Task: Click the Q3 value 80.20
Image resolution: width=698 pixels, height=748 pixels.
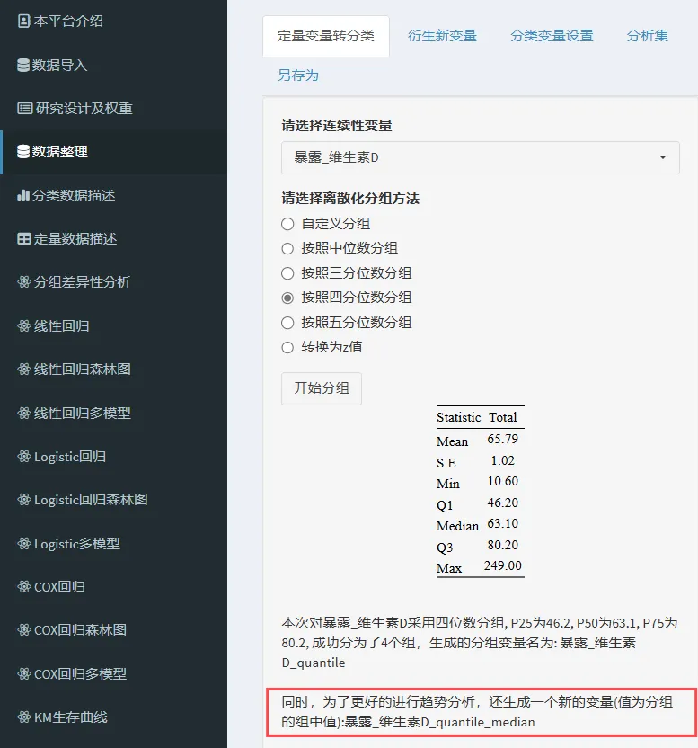Action: (502, 545)
